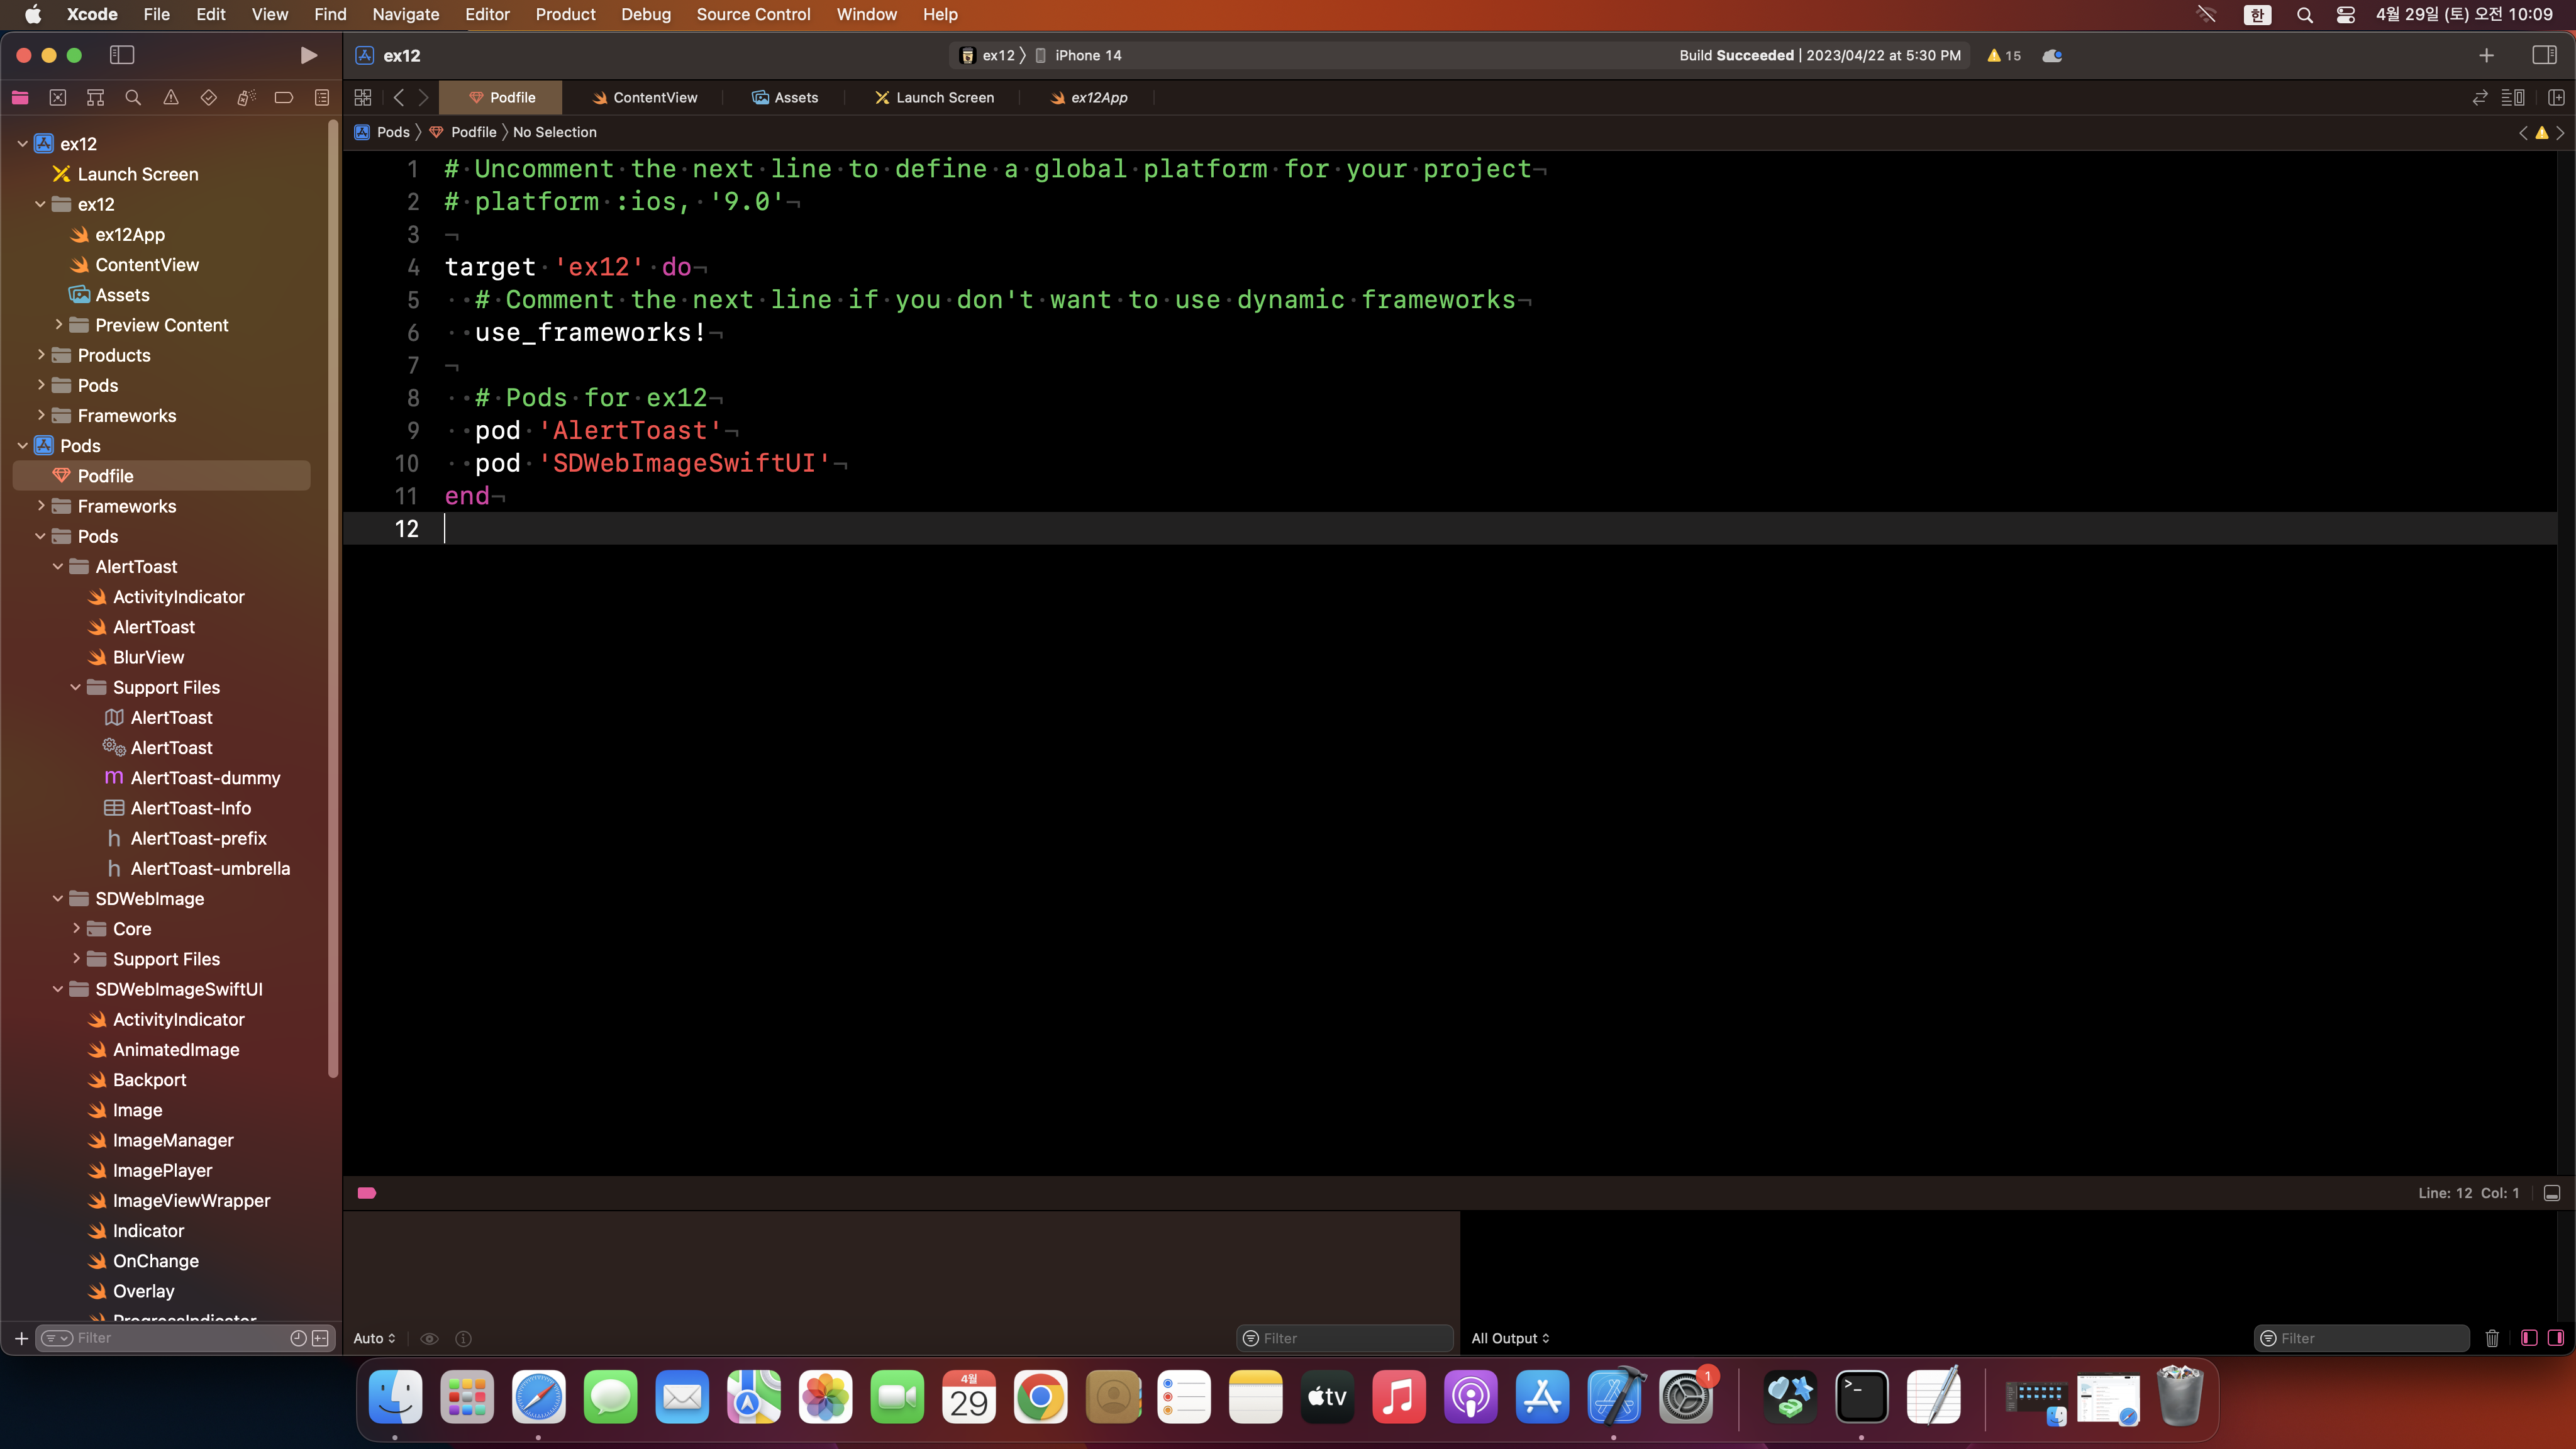
Task: Hide the debug area toggle button
Action: click(2552, 1193)
